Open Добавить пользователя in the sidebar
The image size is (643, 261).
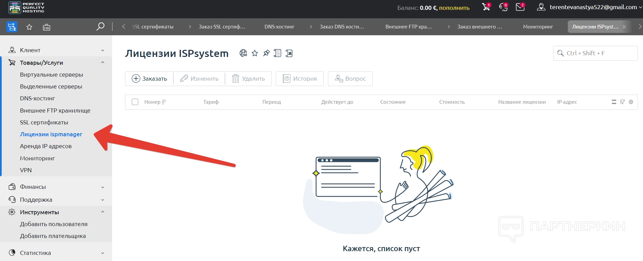pyautogui.click(x=54, y=224)
